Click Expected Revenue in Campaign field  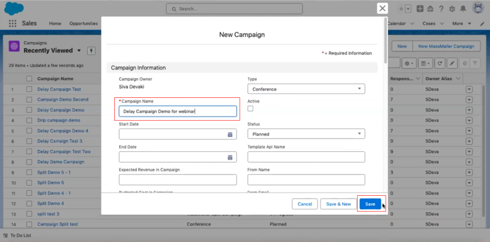coord(178,179)
